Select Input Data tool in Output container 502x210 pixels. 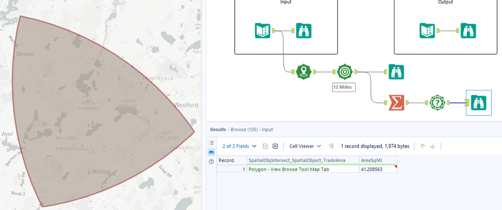(x=428, y=31)
